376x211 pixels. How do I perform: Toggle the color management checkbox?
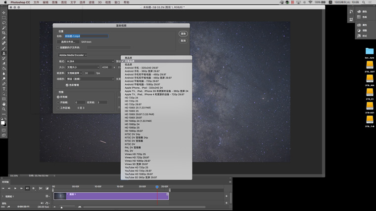(67, 85)
